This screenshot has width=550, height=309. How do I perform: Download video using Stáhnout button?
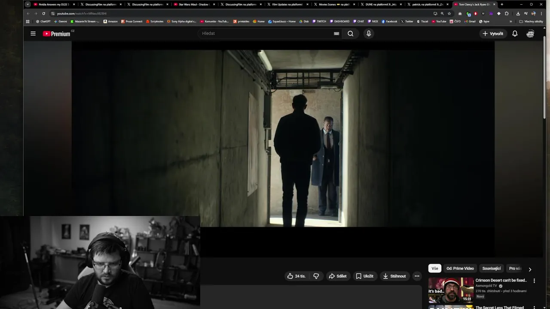pos(394,276)
